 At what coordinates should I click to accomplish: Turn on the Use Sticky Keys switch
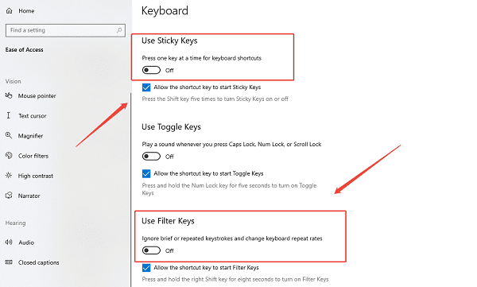151,70
